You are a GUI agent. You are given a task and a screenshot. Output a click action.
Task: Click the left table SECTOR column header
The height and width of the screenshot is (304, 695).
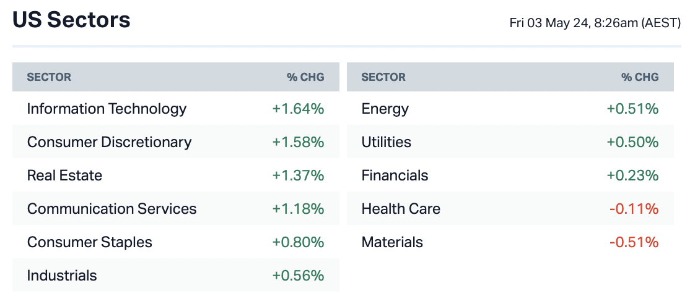coord(49,77)
